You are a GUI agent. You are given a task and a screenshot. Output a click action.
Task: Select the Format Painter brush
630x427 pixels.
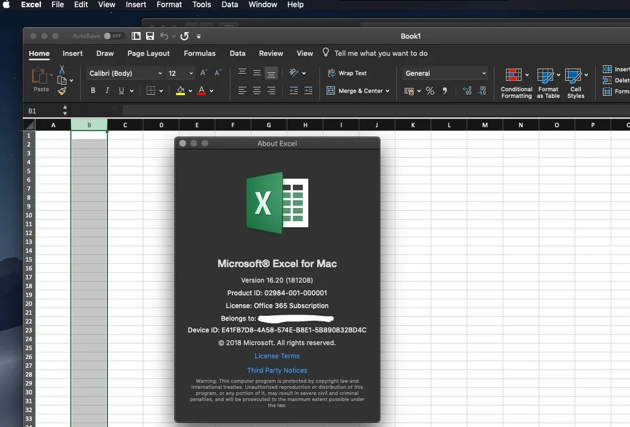click(x=62, y=91)
